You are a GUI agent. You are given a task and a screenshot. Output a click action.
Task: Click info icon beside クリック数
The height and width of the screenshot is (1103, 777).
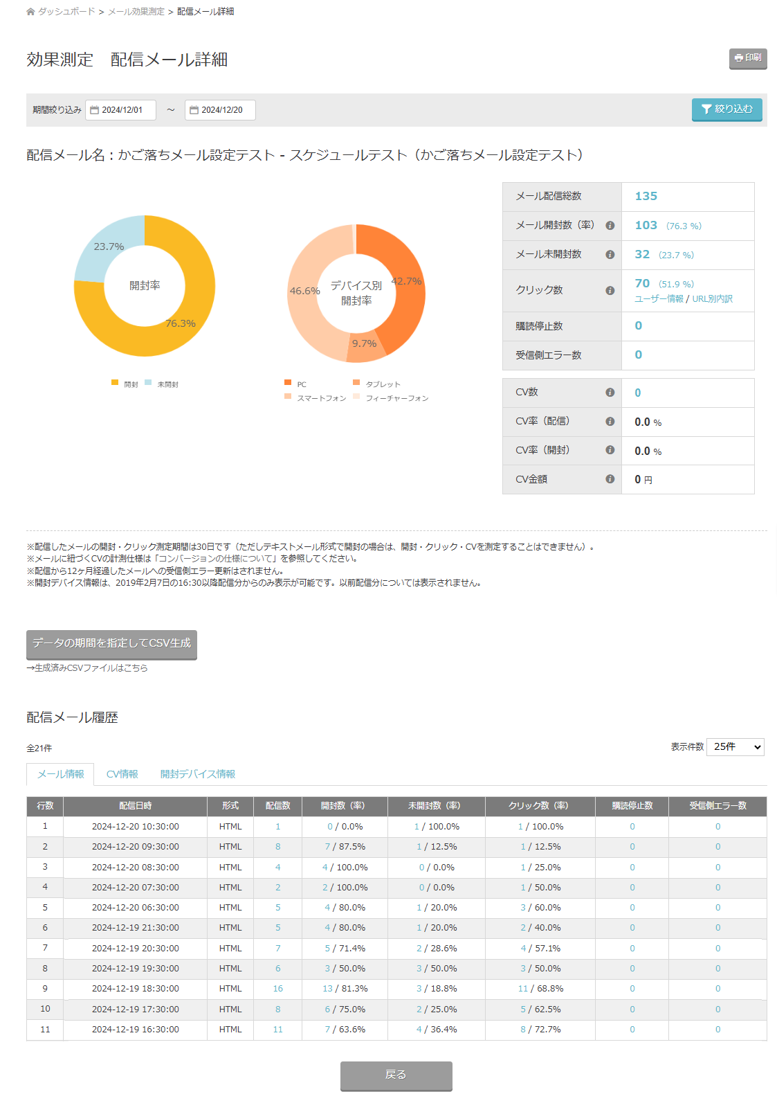[610, 291]
